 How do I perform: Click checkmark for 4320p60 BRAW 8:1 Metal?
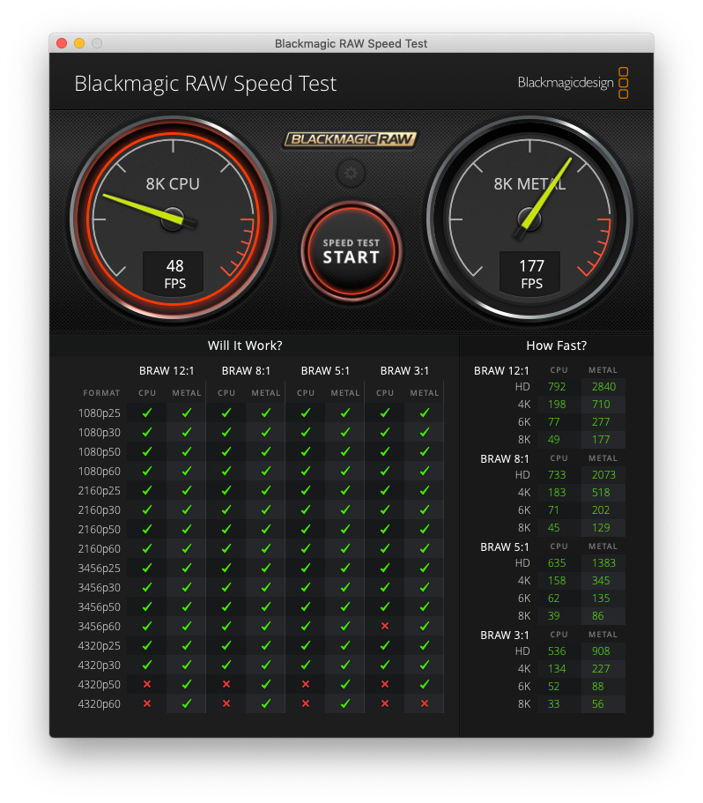click(266, 703)
